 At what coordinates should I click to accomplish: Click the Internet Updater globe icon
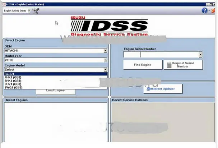coord(148,89)
